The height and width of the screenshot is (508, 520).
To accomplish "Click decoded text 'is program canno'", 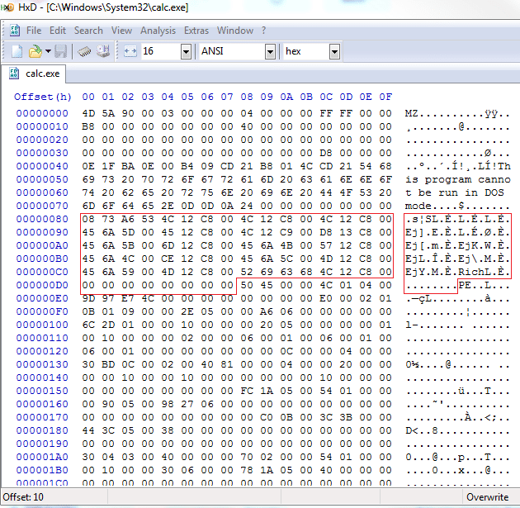I will (457, 179).
